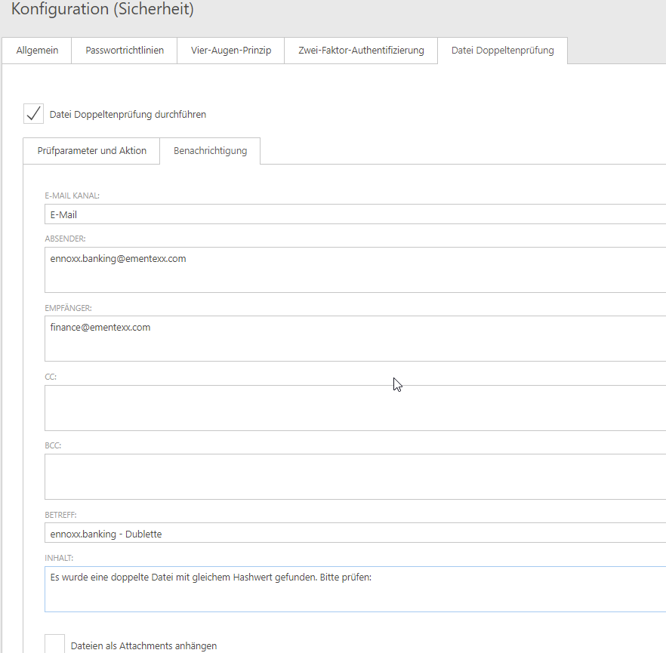Open the Passwortrichtlinien tab

[x=125, y=51]
